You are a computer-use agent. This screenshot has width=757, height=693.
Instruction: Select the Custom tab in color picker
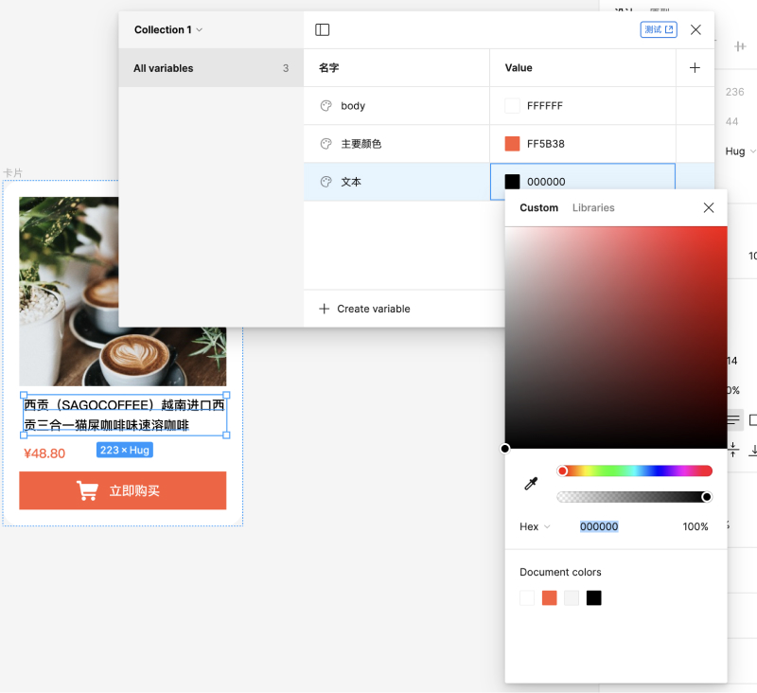click(x=538, y=208)
